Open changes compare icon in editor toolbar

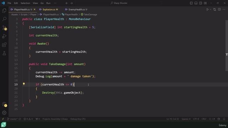tap(214, 10)
